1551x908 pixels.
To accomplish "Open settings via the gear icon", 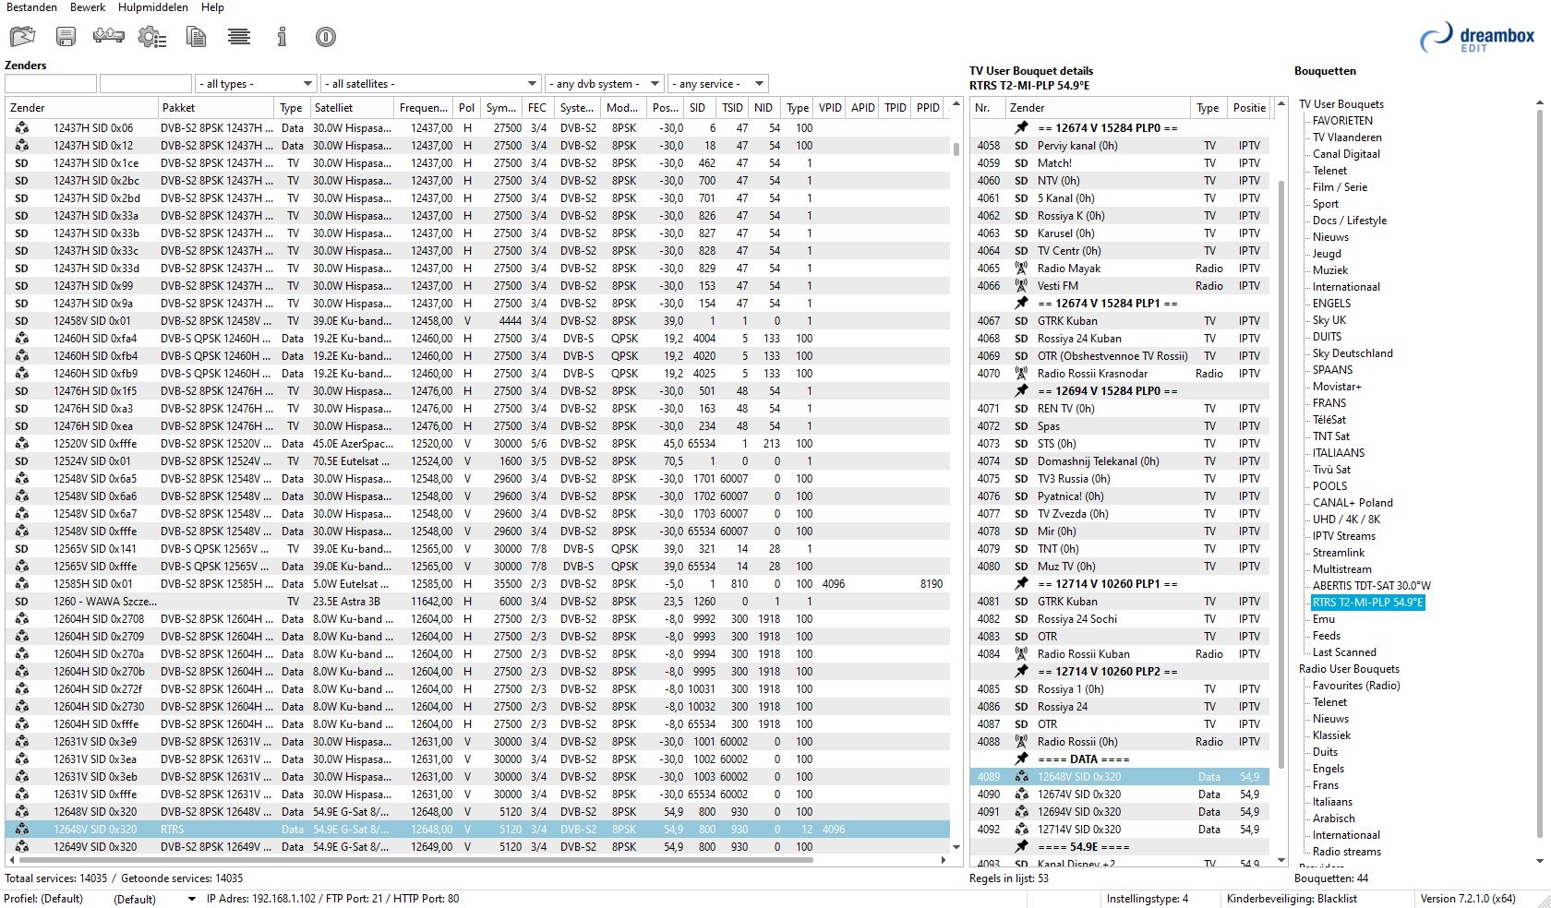I will tap(151, 37).
